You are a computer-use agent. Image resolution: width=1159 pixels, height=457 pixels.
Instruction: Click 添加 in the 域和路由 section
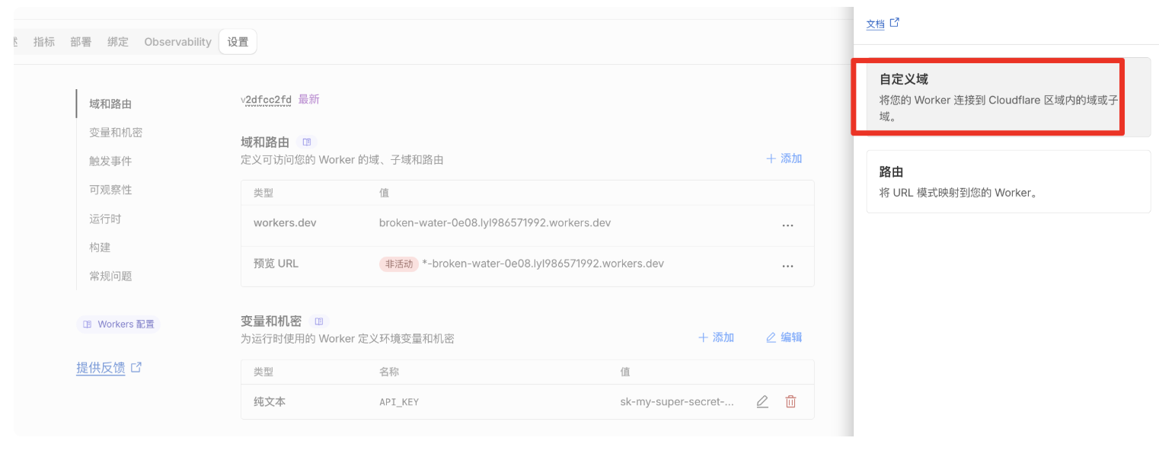pyautogui.click(x=784, y=158)
